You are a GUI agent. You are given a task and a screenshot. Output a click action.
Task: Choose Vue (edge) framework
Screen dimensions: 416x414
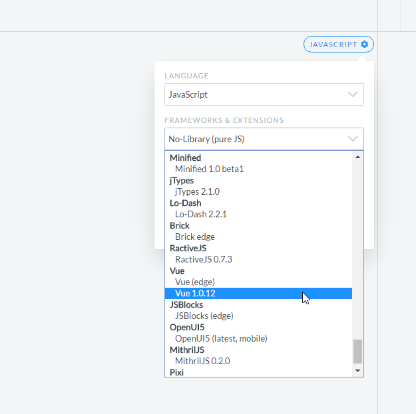258,282
